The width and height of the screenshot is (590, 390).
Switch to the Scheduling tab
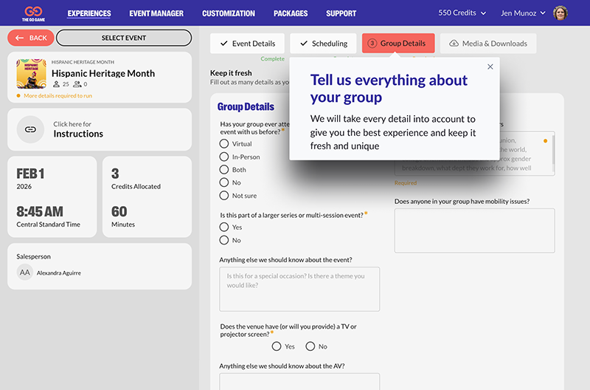(324, 44)
